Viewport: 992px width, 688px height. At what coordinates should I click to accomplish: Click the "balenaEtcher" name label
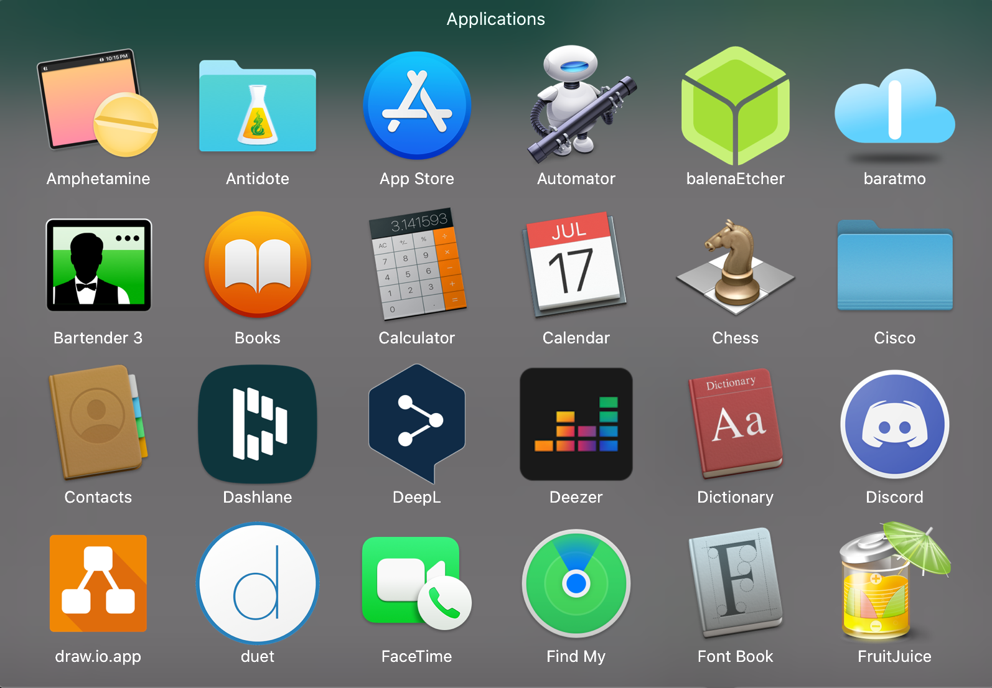(736, 179)
